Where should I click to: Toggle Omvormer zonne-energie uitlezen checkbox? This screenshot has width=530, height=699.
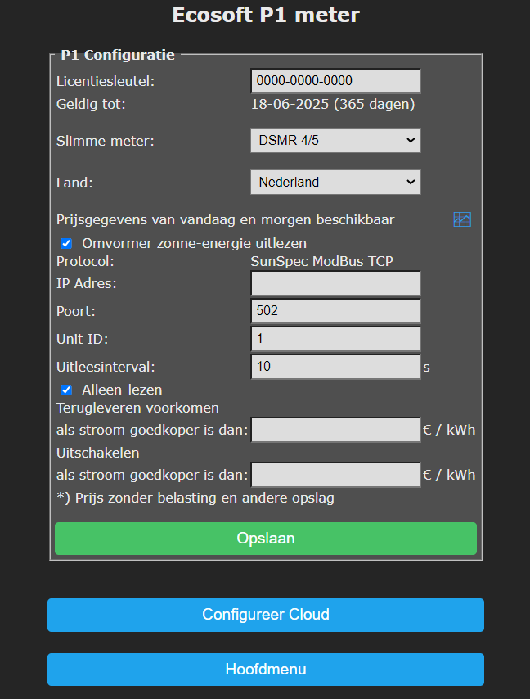click(66, 243)
